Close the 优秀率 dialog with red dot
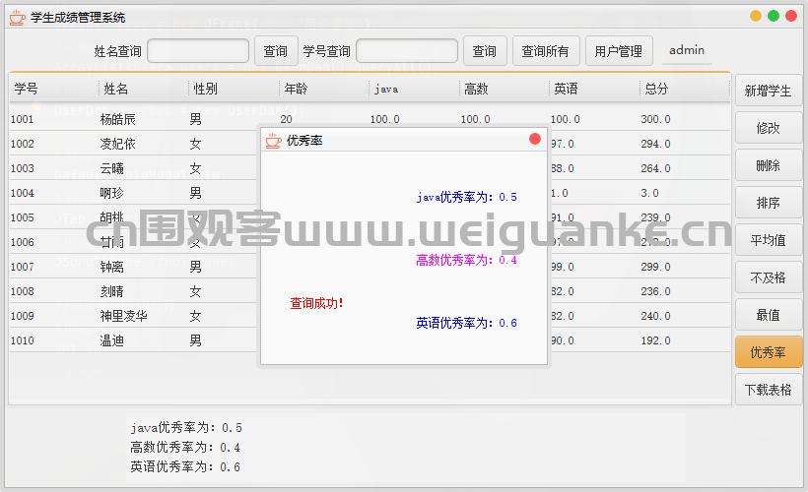 pos(535,139)
